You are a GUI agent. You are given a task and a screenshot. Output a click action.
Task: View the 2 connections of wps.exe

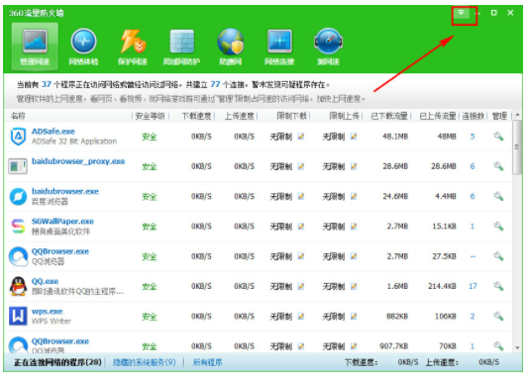473,317
